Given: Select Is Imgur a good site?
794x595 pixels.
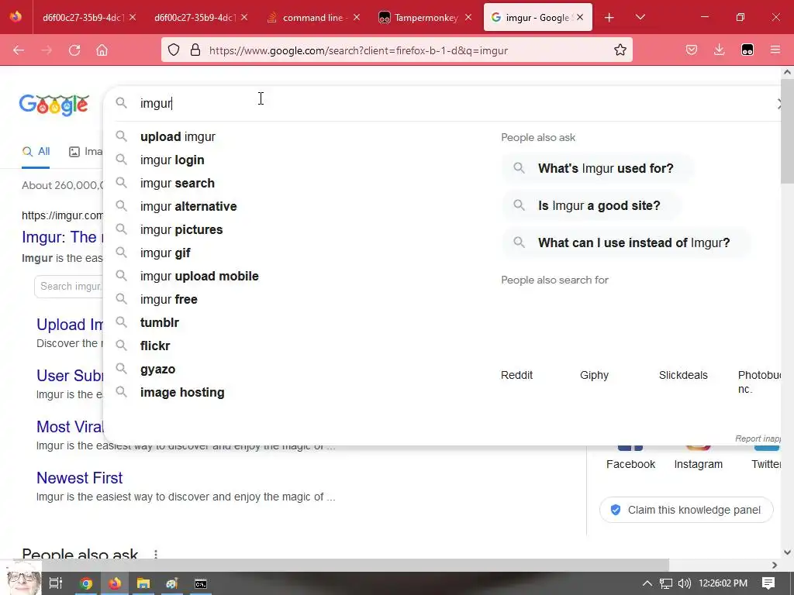Looking at the screenshot, I should [591, 206].
